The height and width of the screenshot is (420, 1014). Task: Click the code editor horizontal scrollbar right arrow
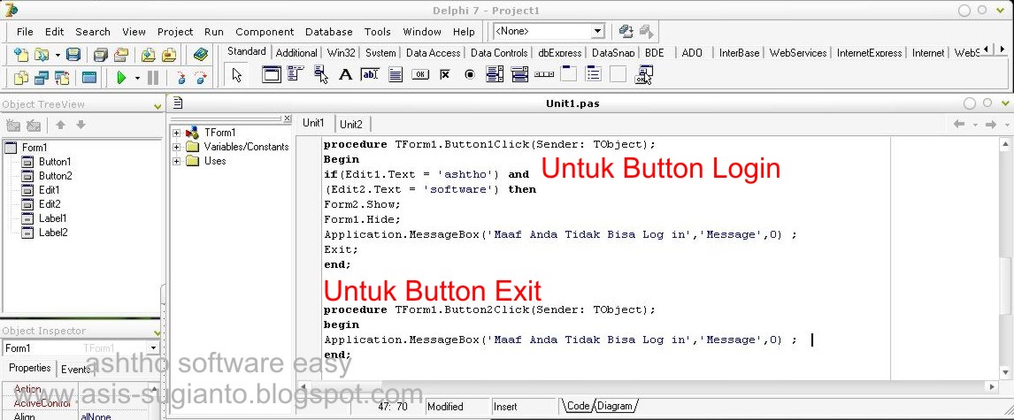pos(991,386)
